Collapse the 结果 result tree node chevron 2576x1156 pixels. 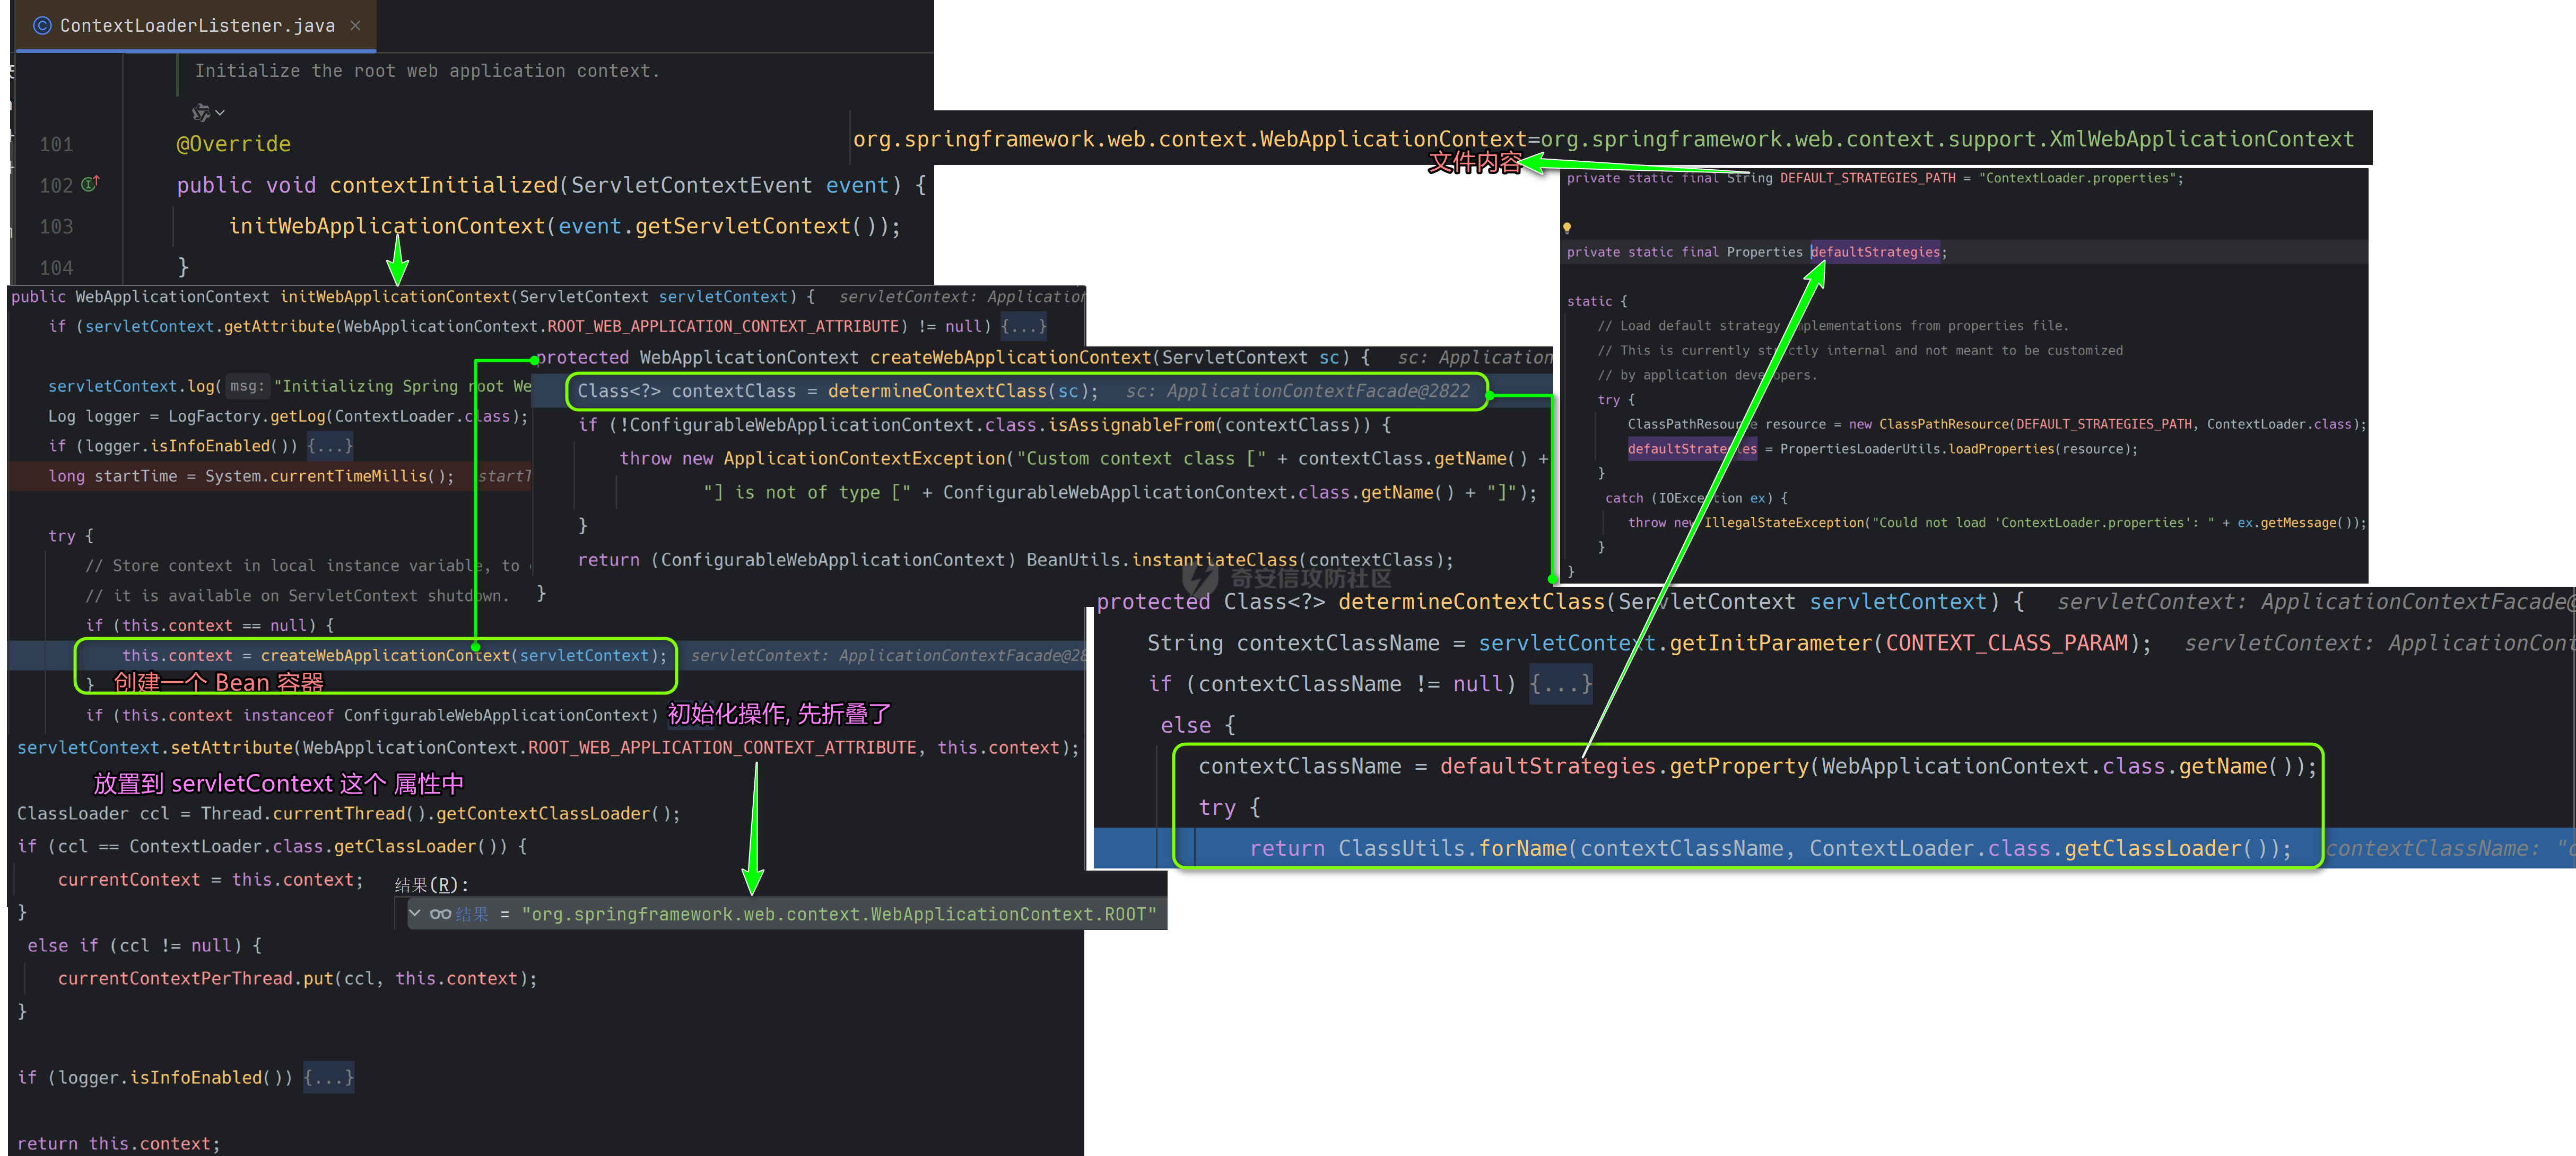(415, 913)
